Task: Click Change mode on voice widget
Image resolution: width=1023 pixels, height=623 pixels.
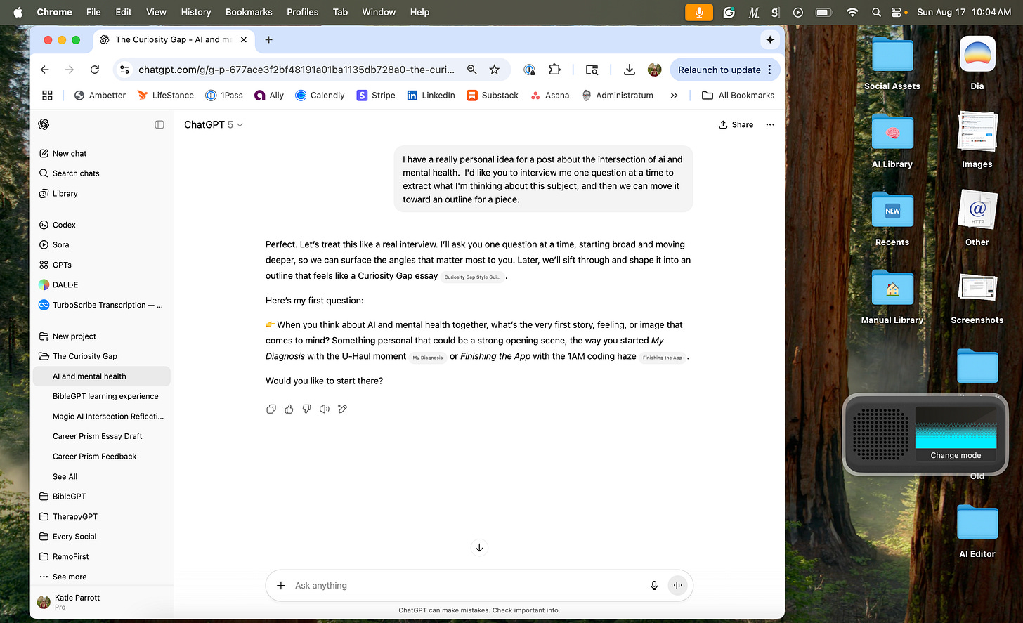Action: pos(956,455)
